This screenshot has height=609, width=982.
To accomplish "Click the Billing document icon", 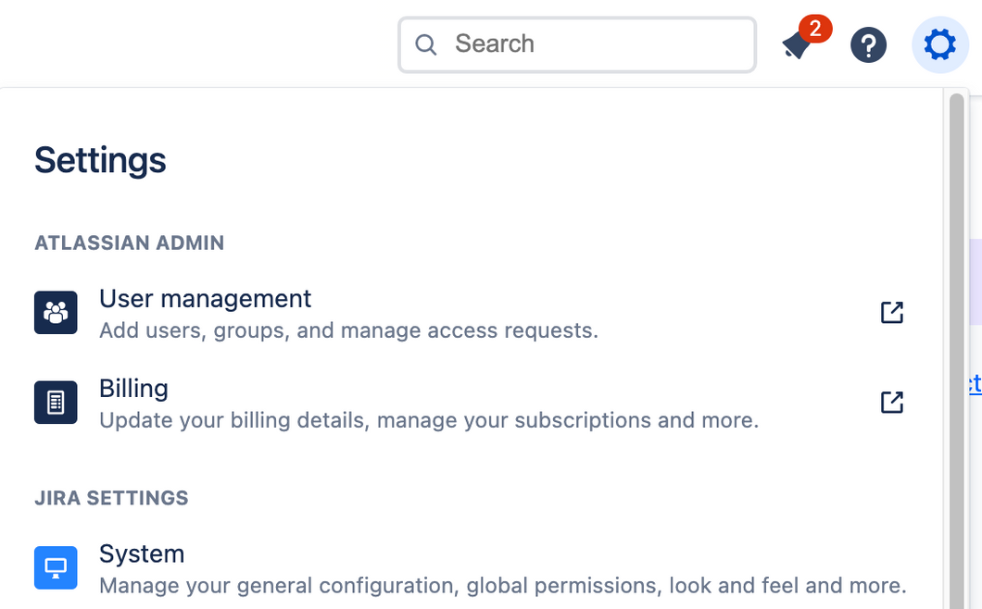I will pos(56,403).
